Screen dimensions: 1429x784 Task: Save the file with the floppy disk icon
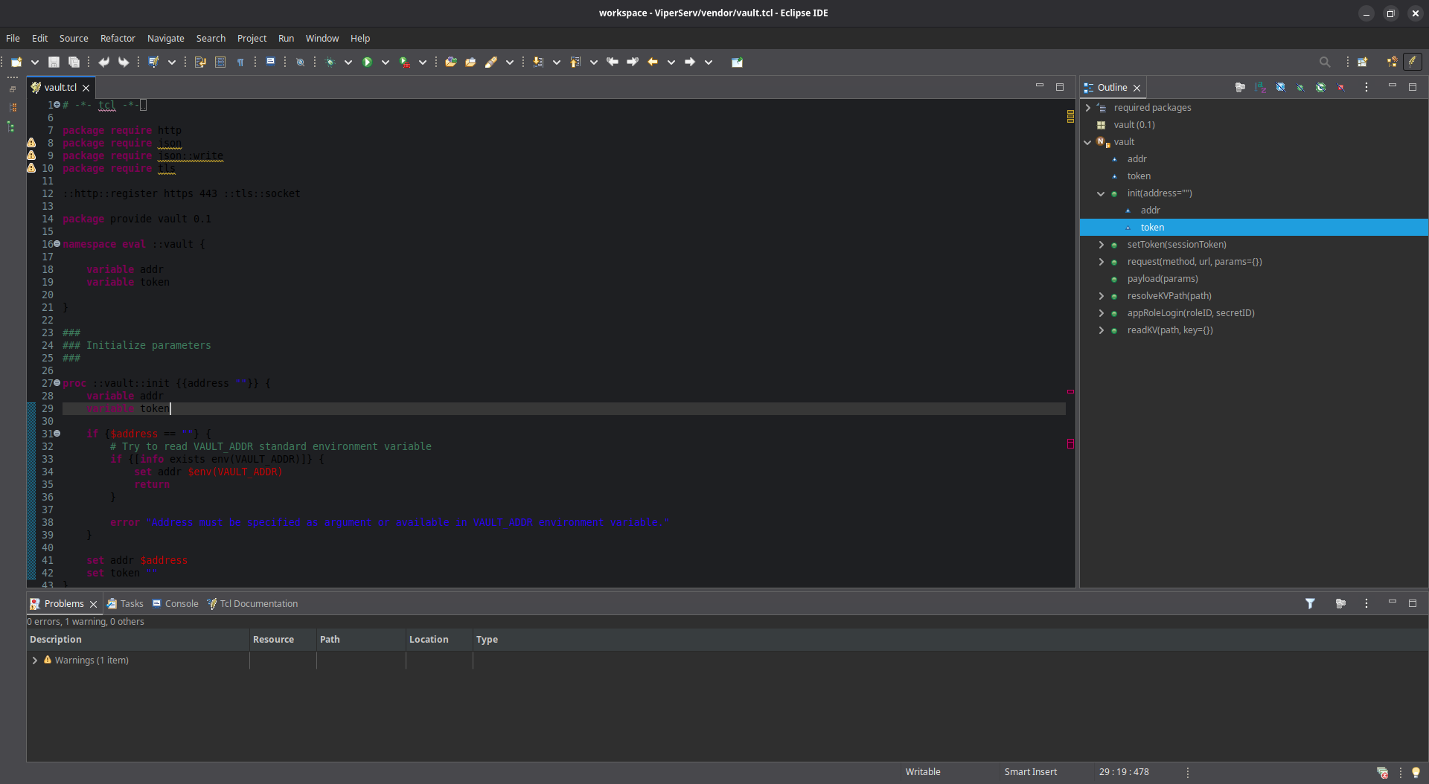pyautogui.click(x=54, y=62)
